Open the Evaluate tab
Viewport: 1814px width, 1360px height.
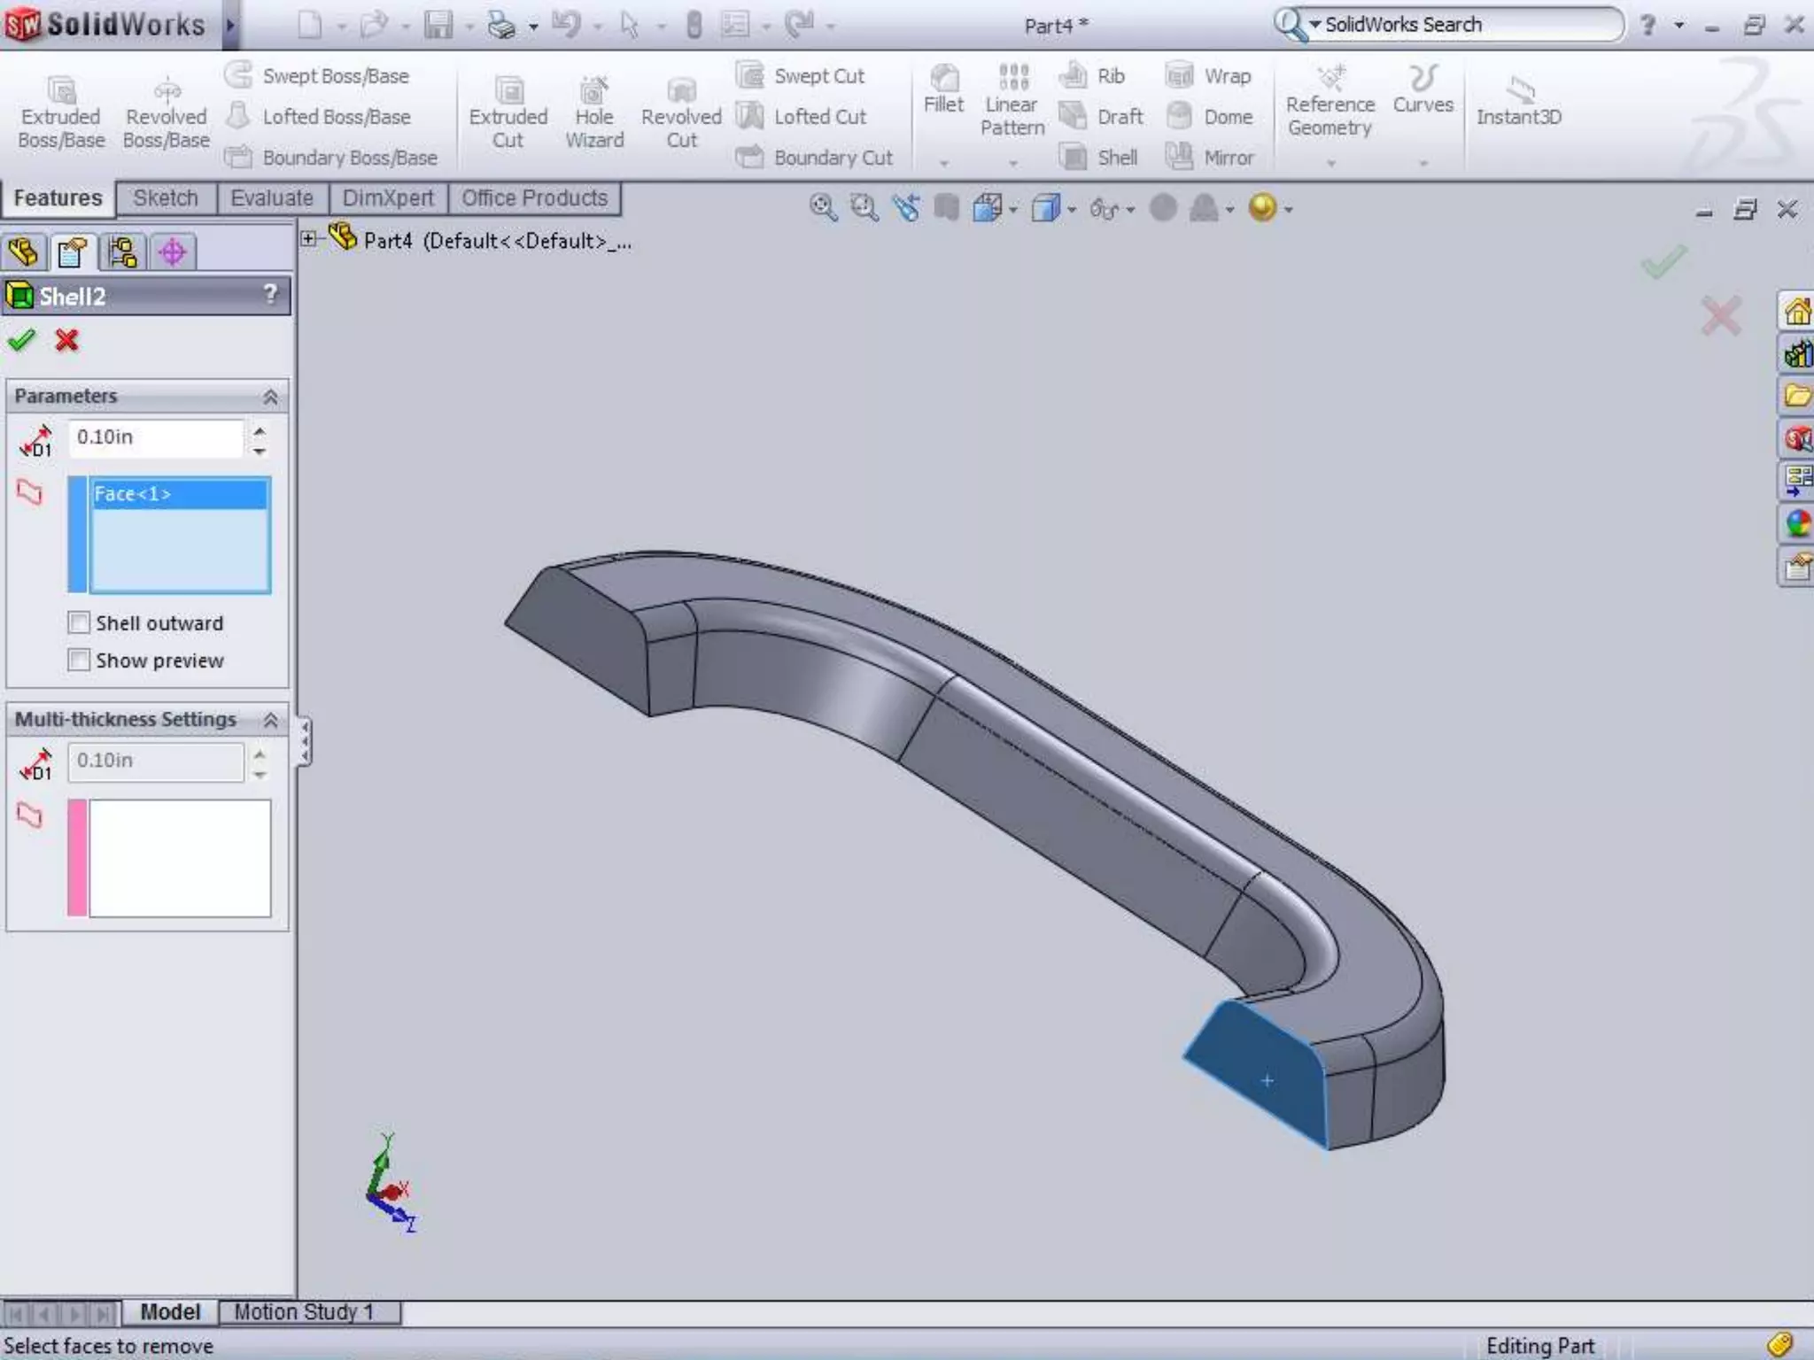(x=271, y=198)
